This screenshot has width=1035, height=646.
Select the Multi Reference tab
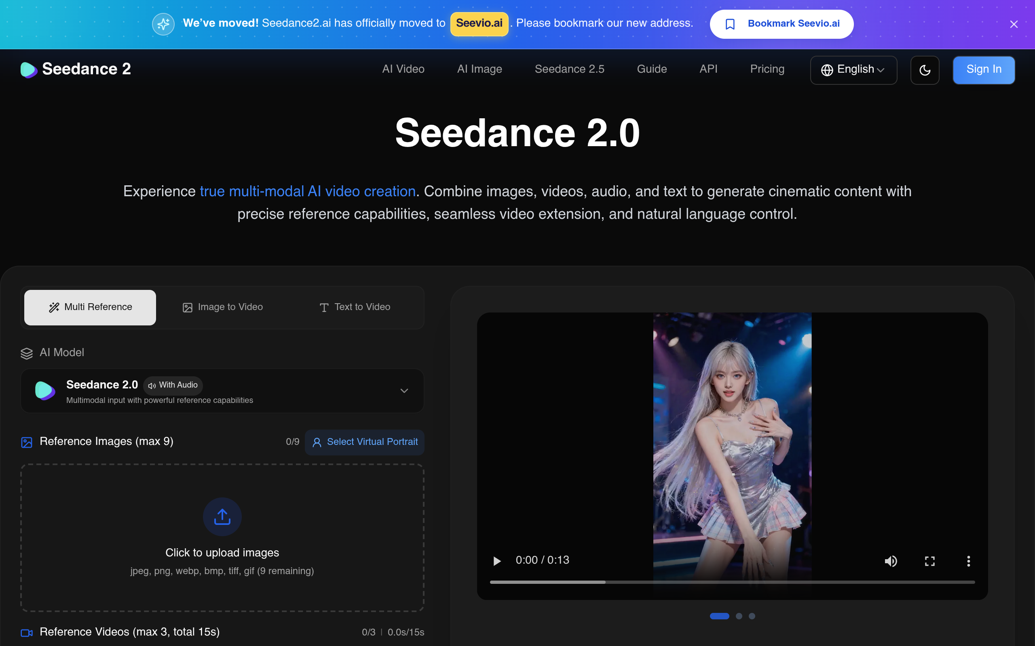pos(90,307)
